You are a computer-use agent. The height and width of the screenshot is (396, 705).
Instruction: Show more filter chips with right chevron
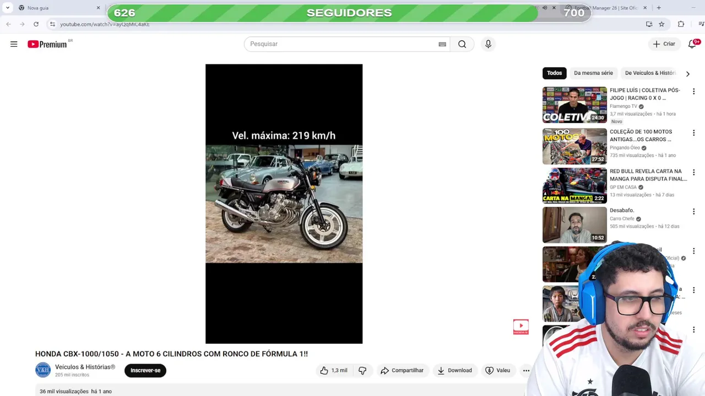(687, 74)
